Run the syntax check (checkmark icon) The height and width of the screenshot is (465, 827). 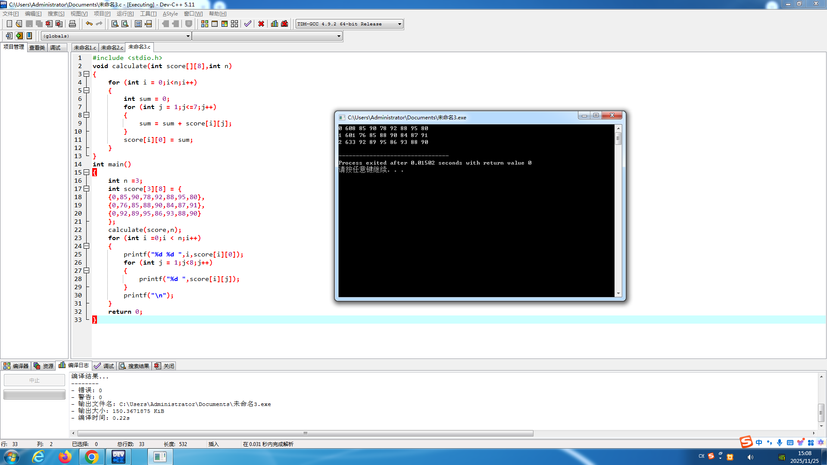248,24
